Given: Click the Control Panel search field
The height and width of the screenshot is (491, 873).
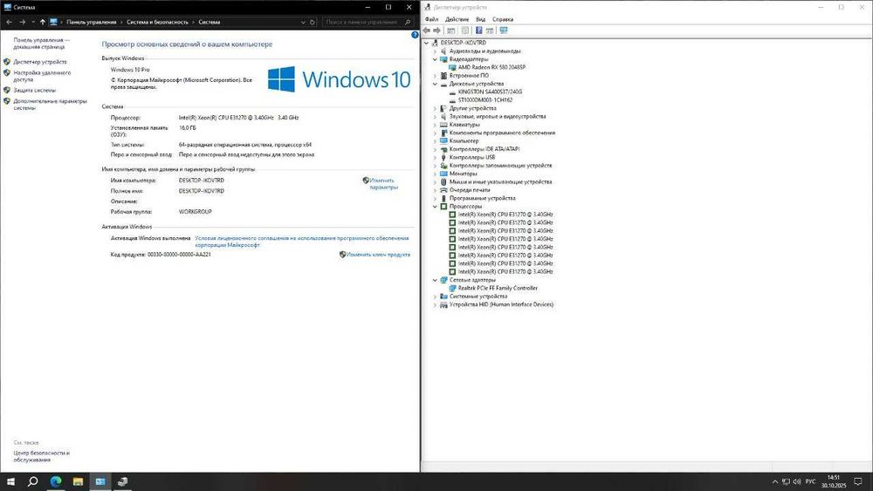Looking at the screenshot, I should (x=368, y=23).
